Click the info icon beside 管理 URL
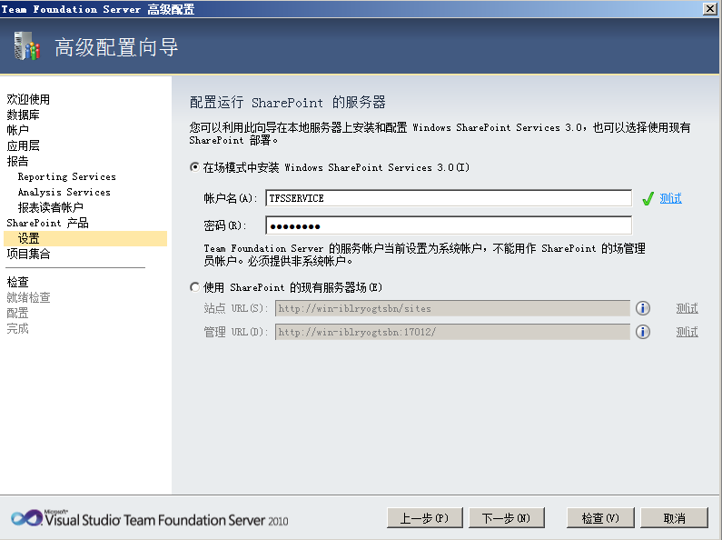 [x=643, y=332]
